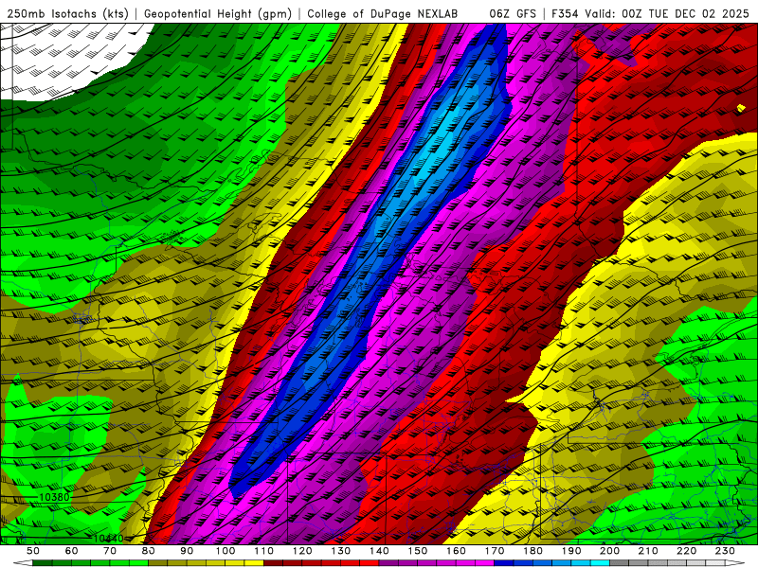Screen dimensions: 758x568
Task: Click the 'Geopotential Height (gpm)' title text
Action: 218,14
